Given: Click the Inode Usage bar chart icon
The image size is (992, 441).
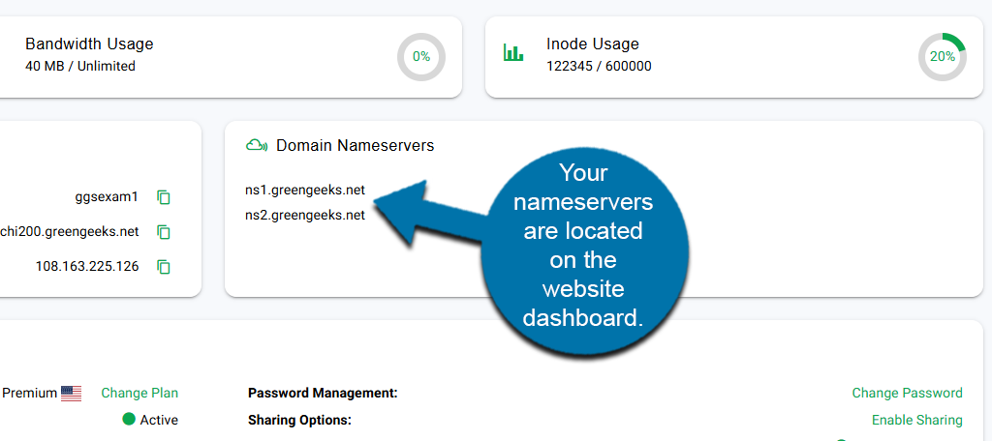Looking at the screenshot, I should [x=513, y=53].
